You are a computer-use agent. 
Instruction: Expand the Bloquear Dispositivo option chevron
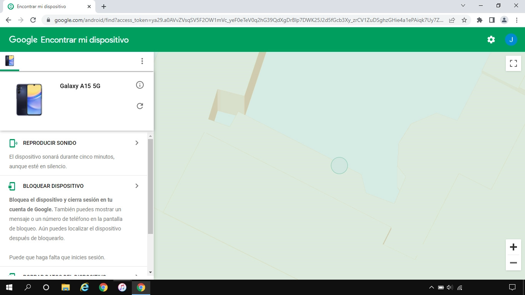click(x=136, y=186)
